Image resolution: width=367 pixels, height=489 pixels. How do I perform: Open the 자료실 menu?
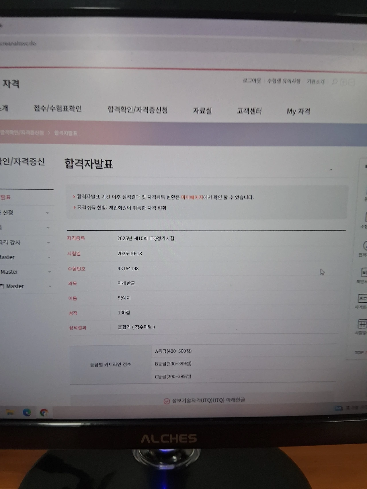[202, 111]
